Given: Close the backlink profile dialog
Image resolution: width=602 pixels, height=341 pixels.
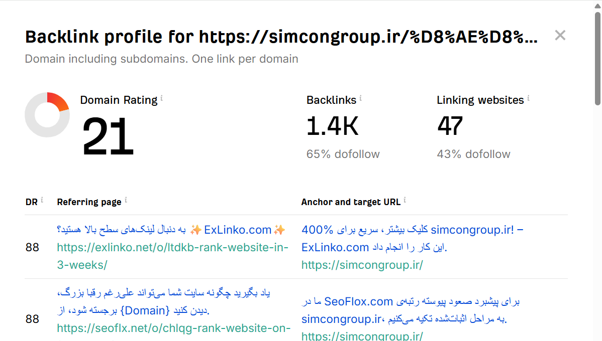Looking at the screenshot, I should pyautogui.click(x=560, y=35).
